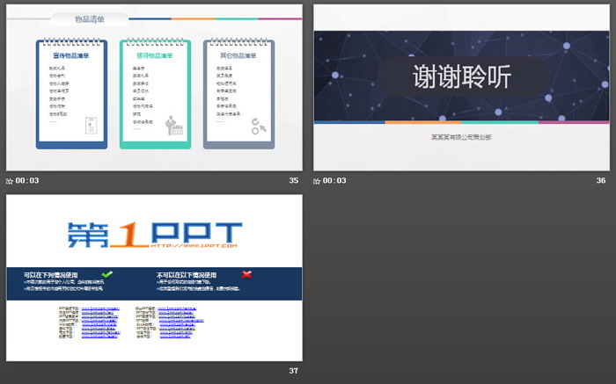Click the HTTP://WWW.1PPT.COM text in logo
The width and height of the screenshot is (616, 384).
[194, 245]
